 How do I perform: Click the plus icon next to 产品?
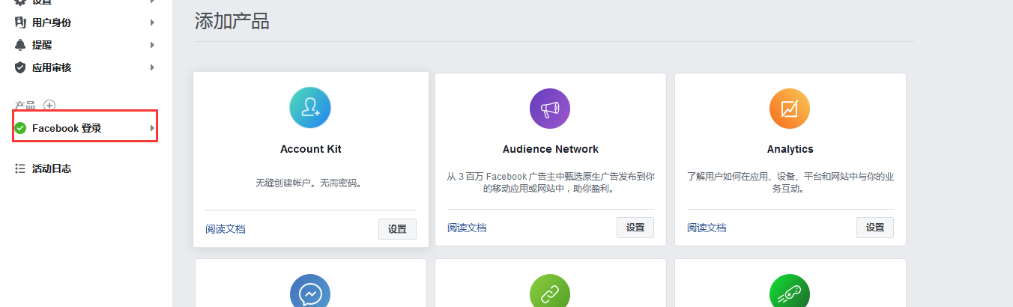[x=49, y=106]
